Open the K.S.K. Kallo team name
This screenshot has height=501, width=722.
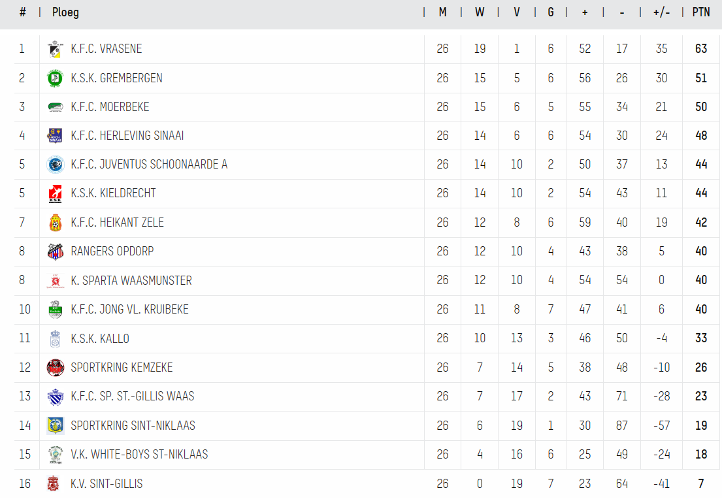(100, 338)
